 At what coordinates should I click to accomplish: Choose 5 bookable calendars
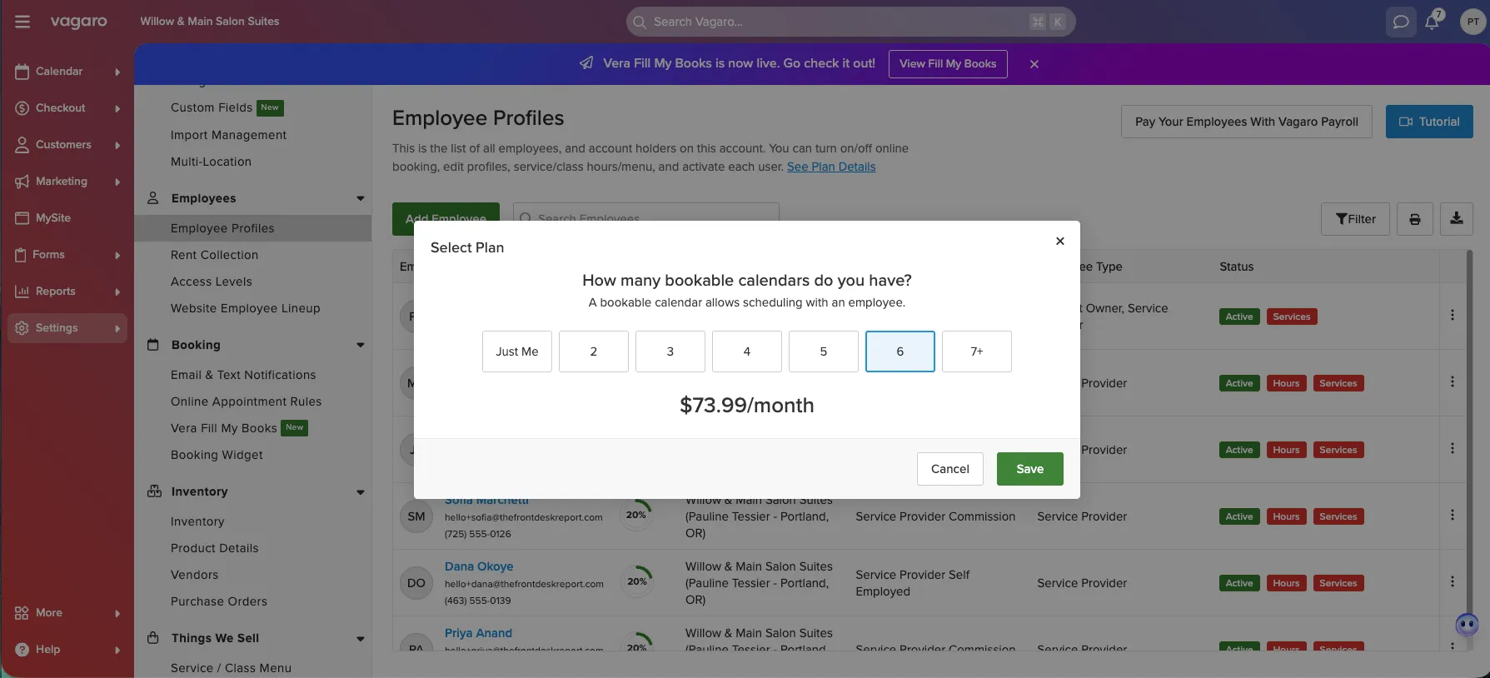point(824,351)
